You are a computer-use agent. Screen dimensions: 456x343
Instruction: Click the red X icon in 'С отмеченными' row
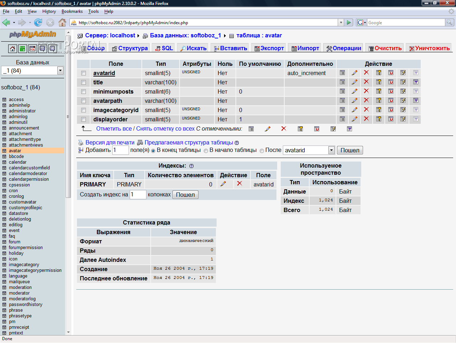284,129
